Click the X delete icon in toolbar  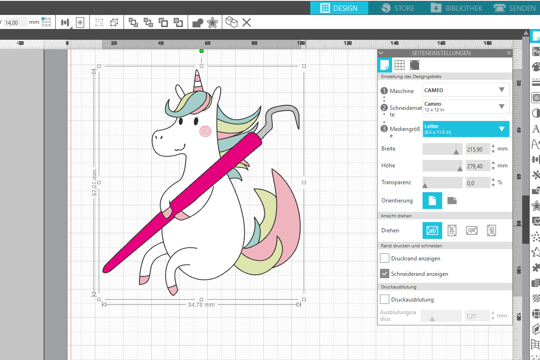pyautogui.click(x=247, y=22)
